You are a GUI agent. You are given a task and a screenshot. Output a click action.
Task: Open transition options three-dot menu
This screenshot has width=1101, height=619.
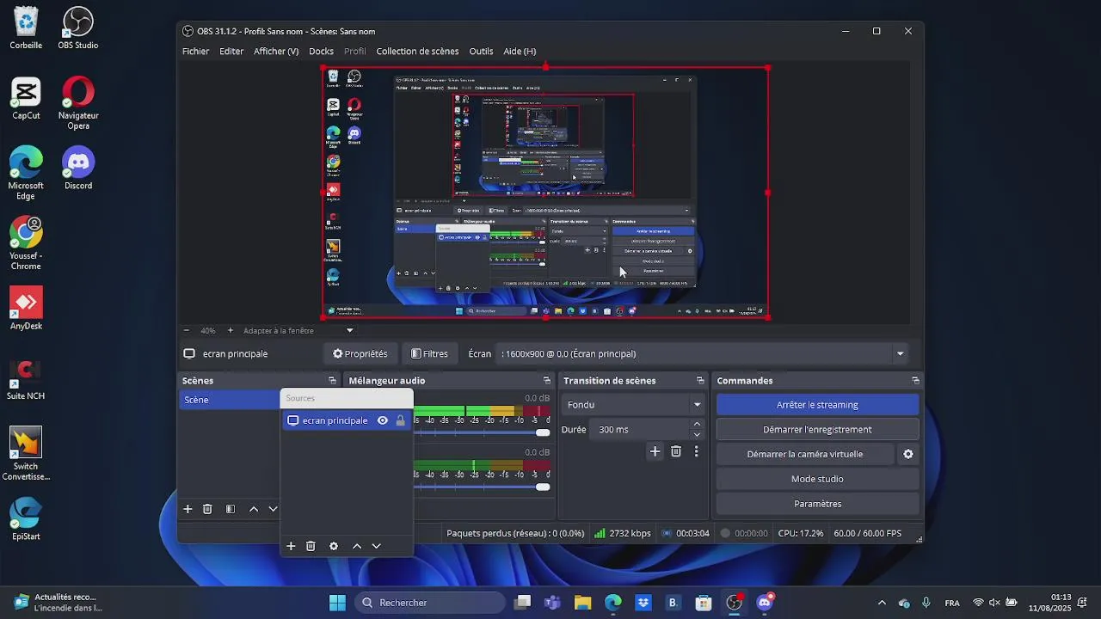tap(696, 451)
